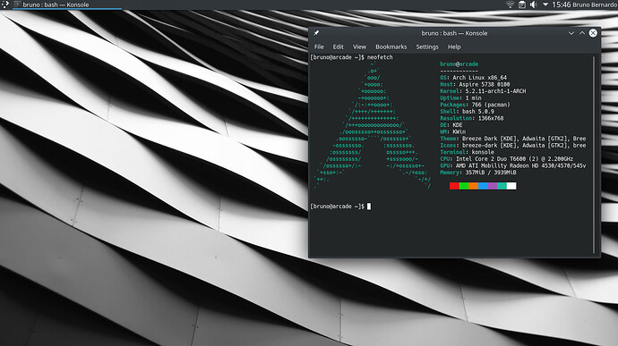This screenshot has height=346, width=618.
Task: Open the File menu in Konsole
Action: [319, 46]
